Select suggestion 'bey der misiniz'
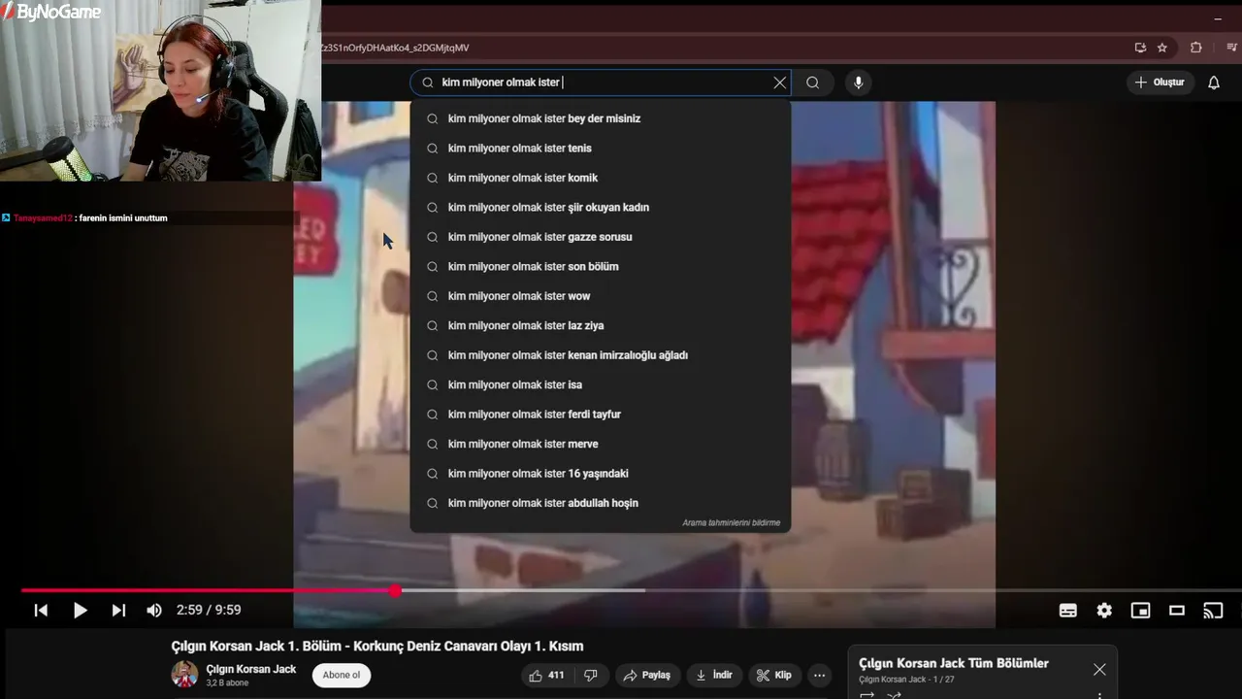This screenshot has height=699, width=1242. (600, 118)
